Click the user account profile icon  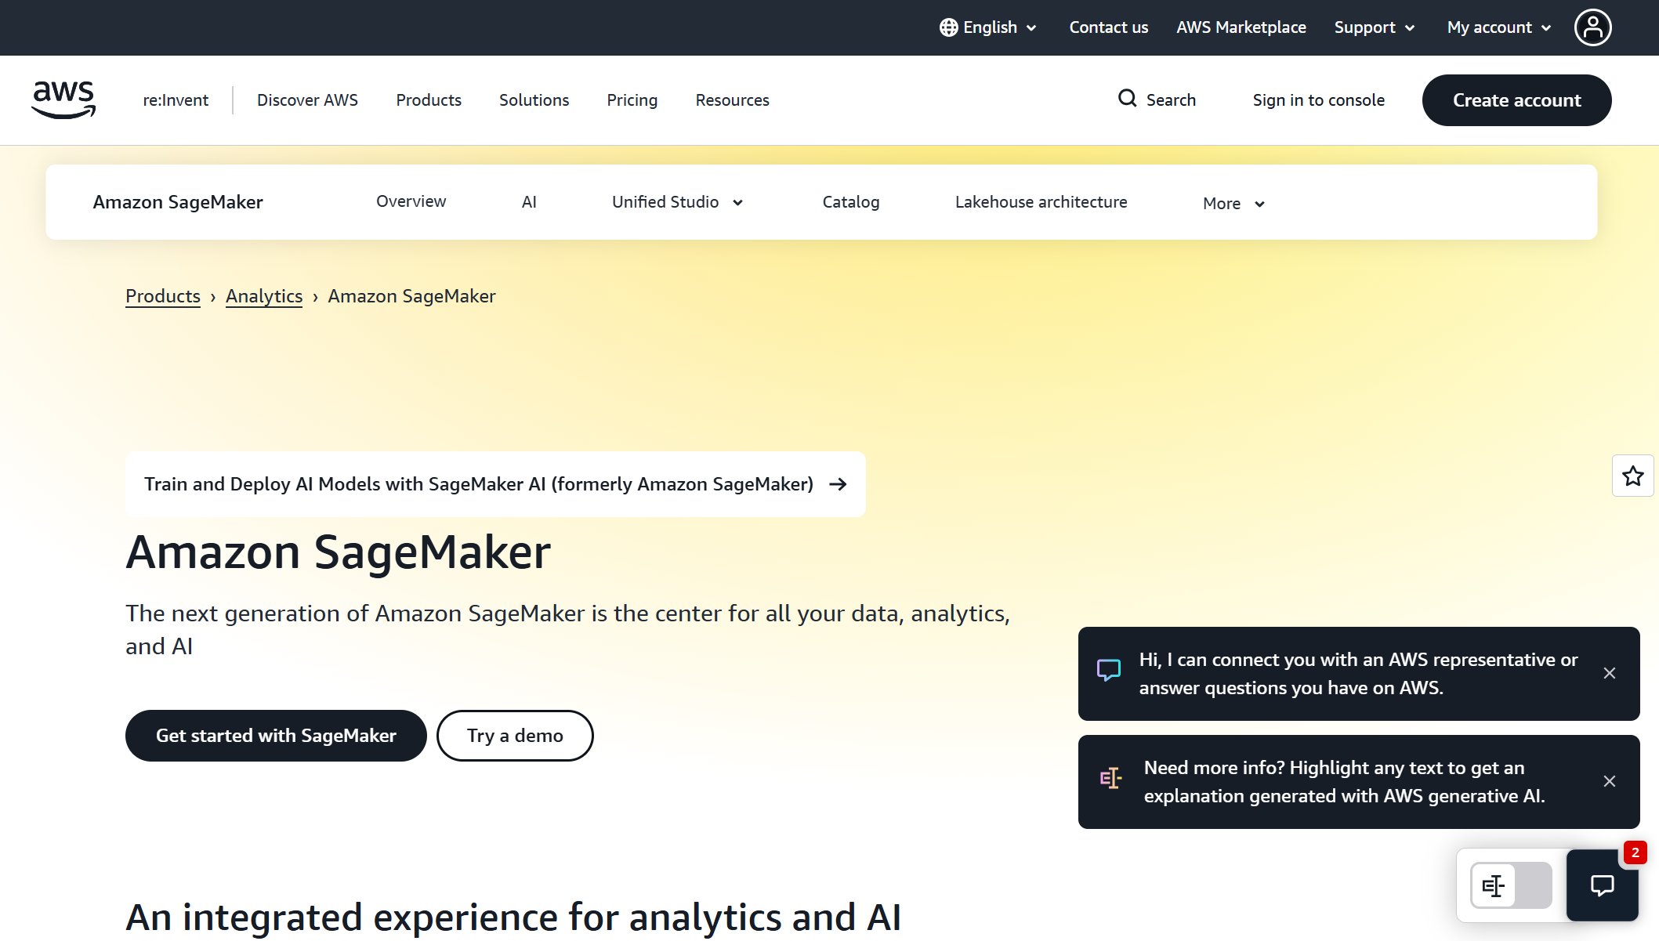[x=1592, y=27]
